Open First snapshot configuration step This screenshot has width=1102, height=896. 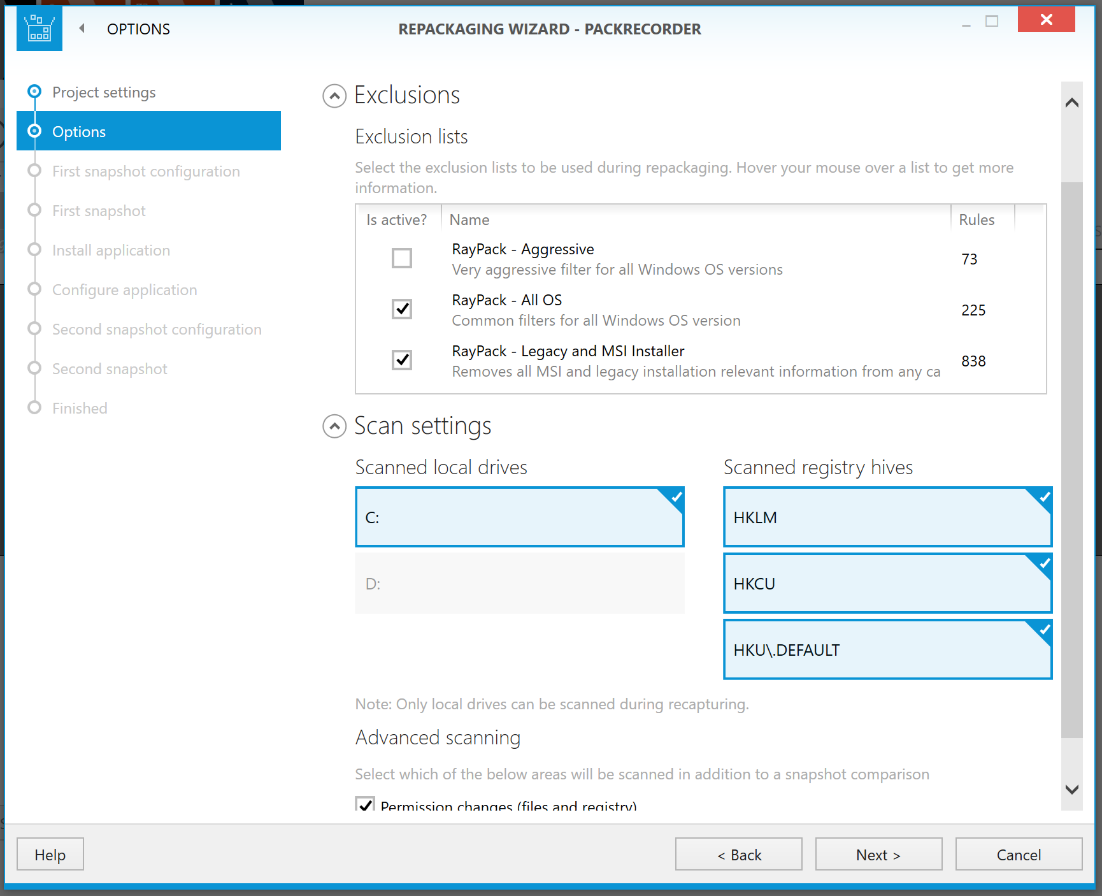tap(146, 171)
